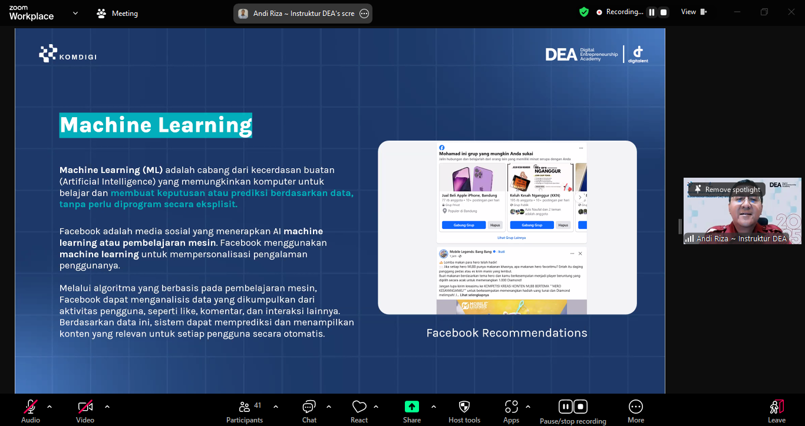Click the Lihat Grup Lainnya link
The height and width of the screenshot is (426, 805).
512,238
